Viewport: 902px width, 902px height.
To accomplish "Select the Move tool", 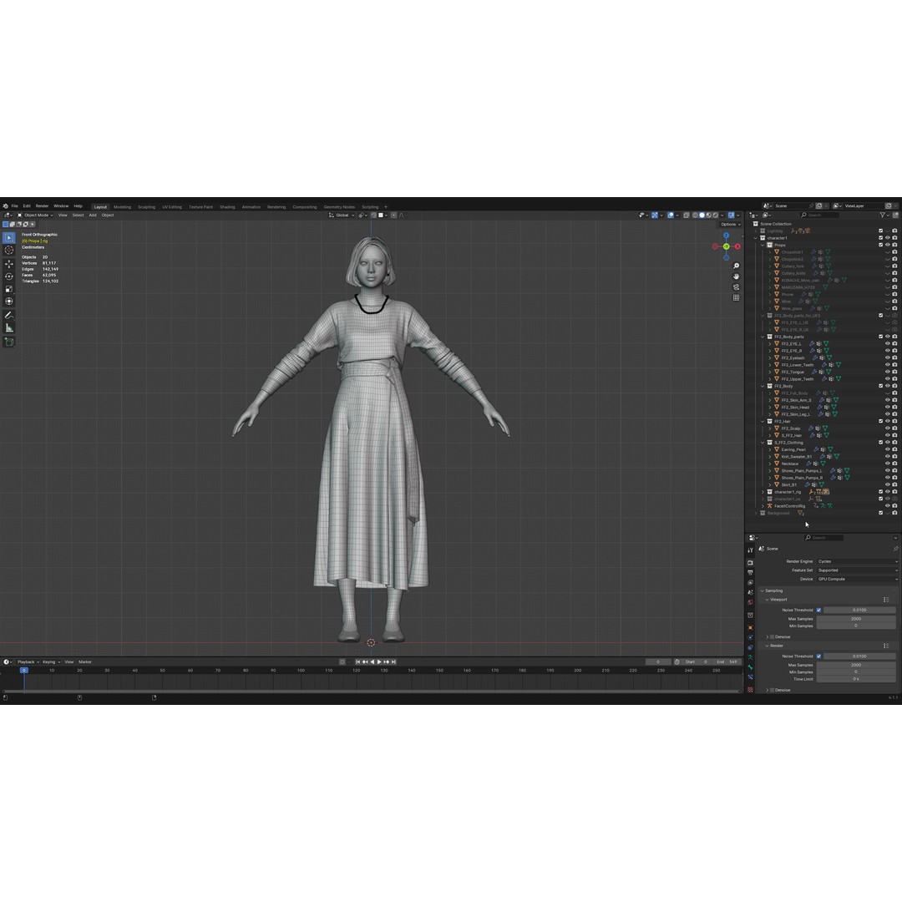I will point(9,263).
